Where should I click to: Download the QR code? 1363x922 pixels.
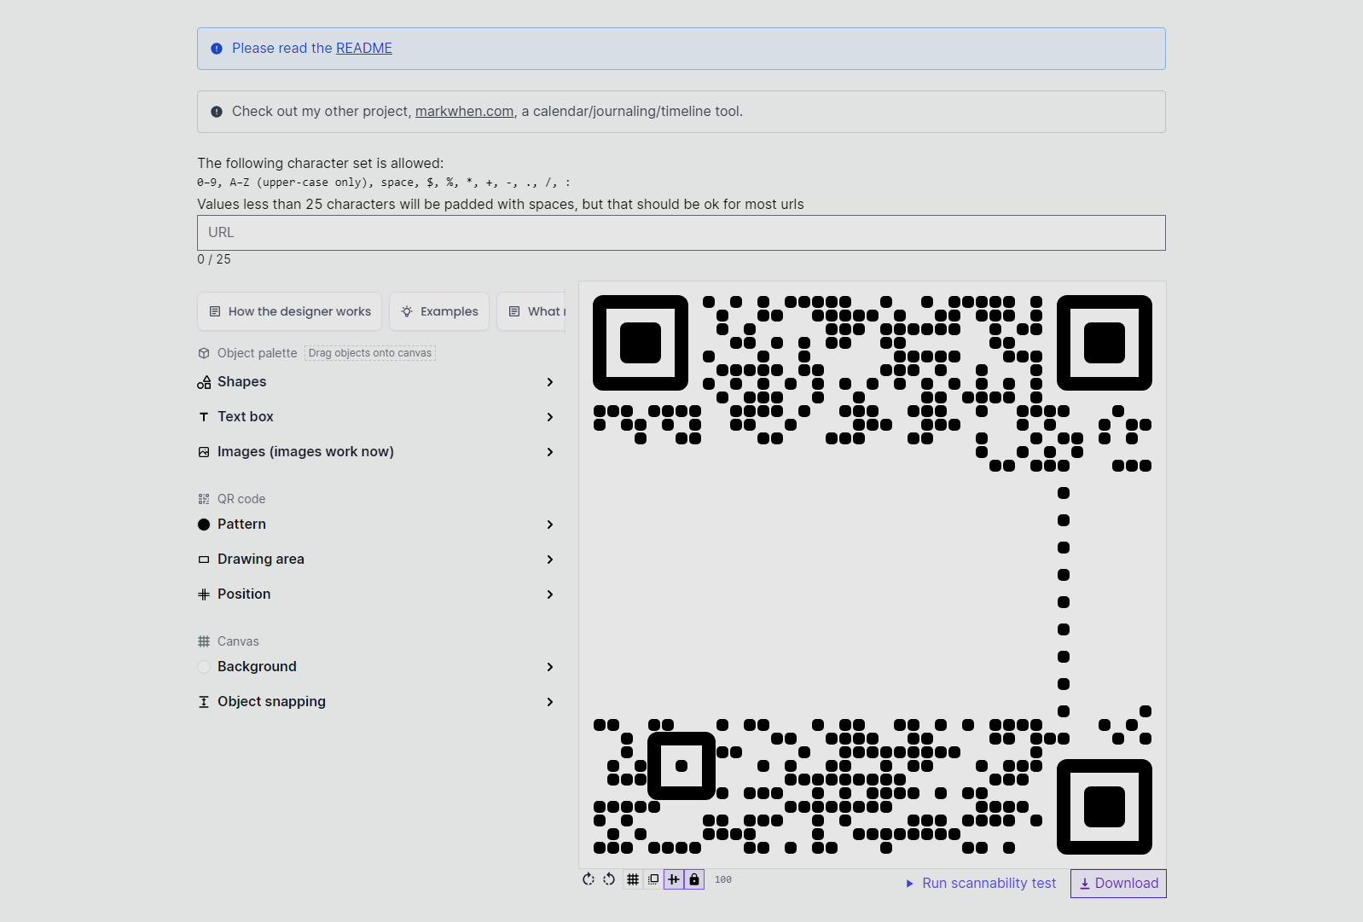point(1118,884)
